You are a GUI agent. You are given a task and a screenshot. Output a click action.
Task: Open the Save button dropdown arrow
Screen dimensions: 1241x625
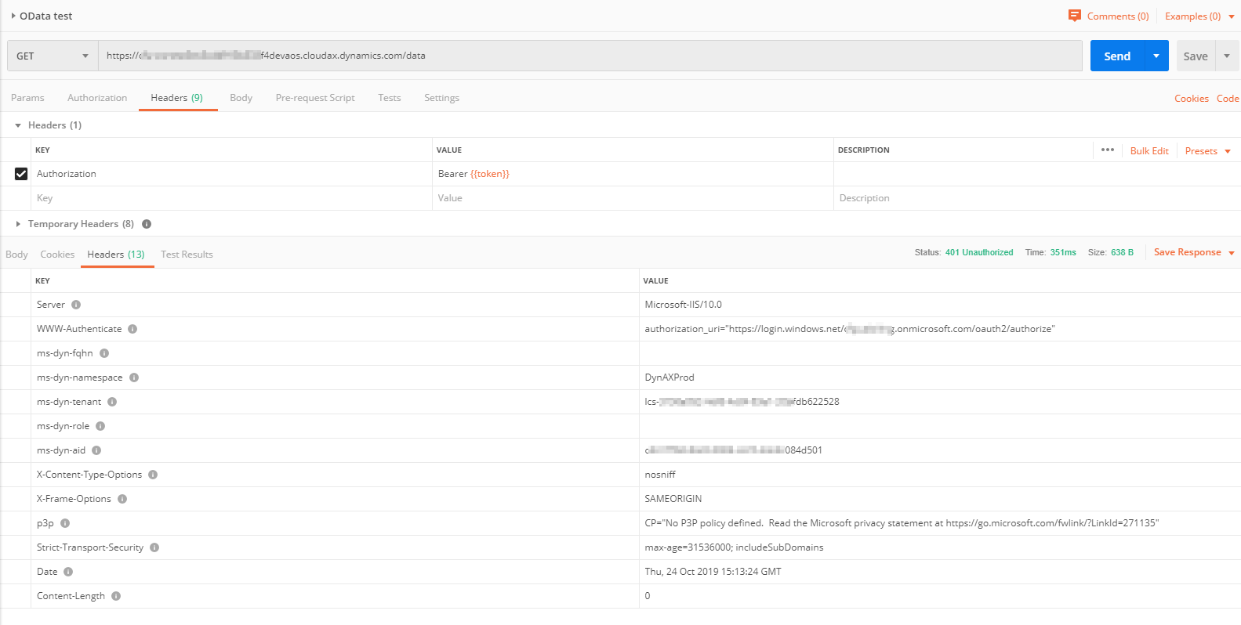click(1227, 56)
